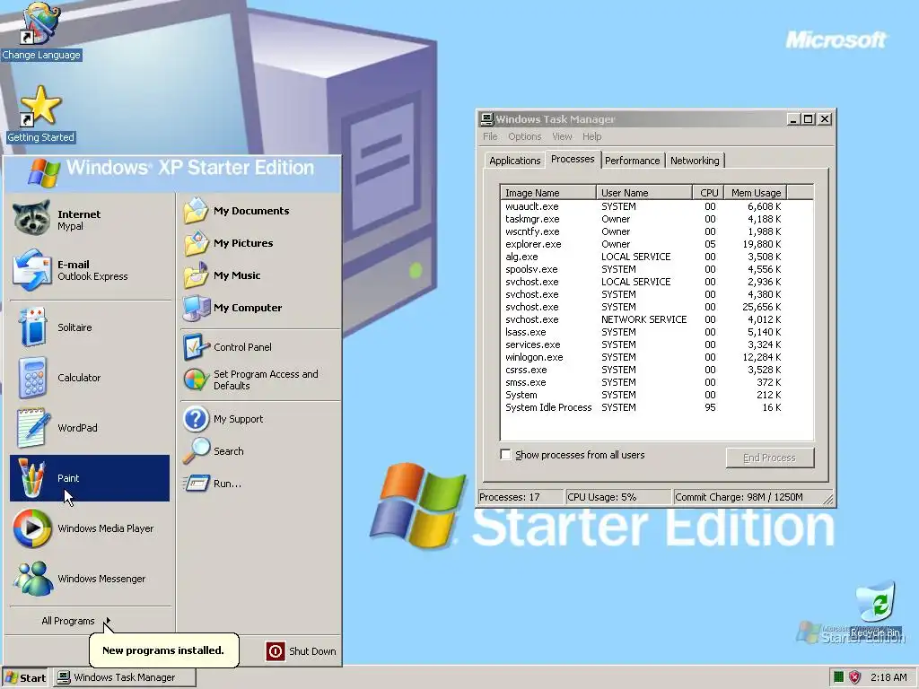Sort by Image Name column header

[x=548, y=192]
